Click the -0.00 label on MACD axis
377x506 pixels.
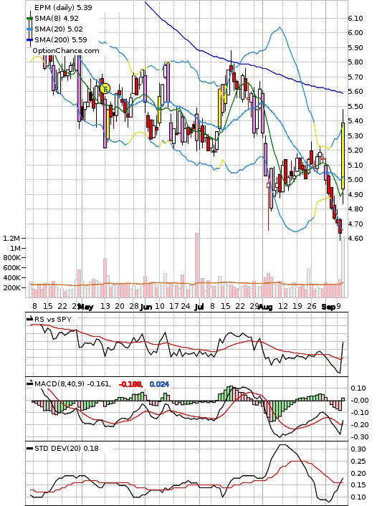pyautogui.click(x=360, y=400)
